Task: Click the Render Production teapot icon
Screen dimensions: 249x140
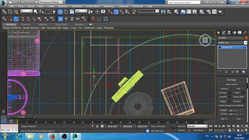Action: pos(220,12)
